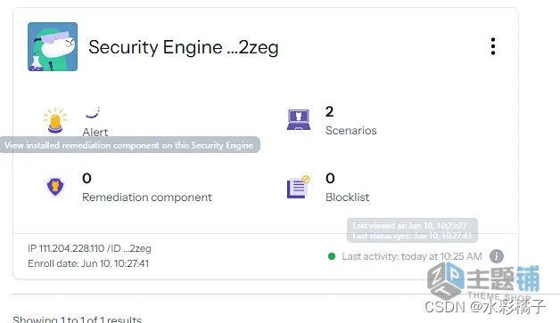The width and height of the screenshot is (560, 323).
Task: Click the Remediation component shield icon
Action: [x=55, y=187]
